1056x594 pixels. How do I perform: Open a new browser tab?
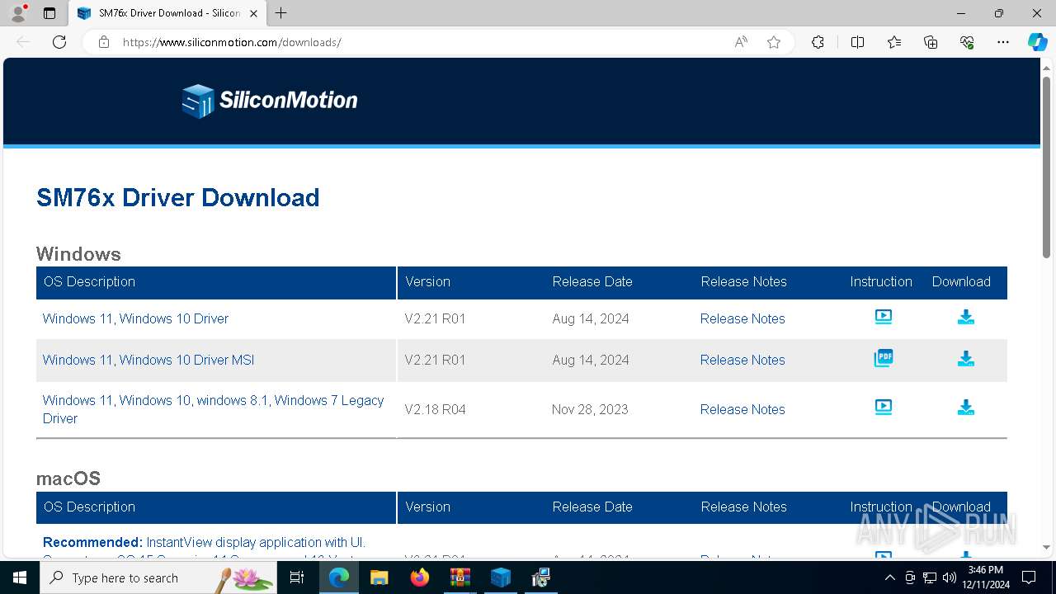point(281,13)
